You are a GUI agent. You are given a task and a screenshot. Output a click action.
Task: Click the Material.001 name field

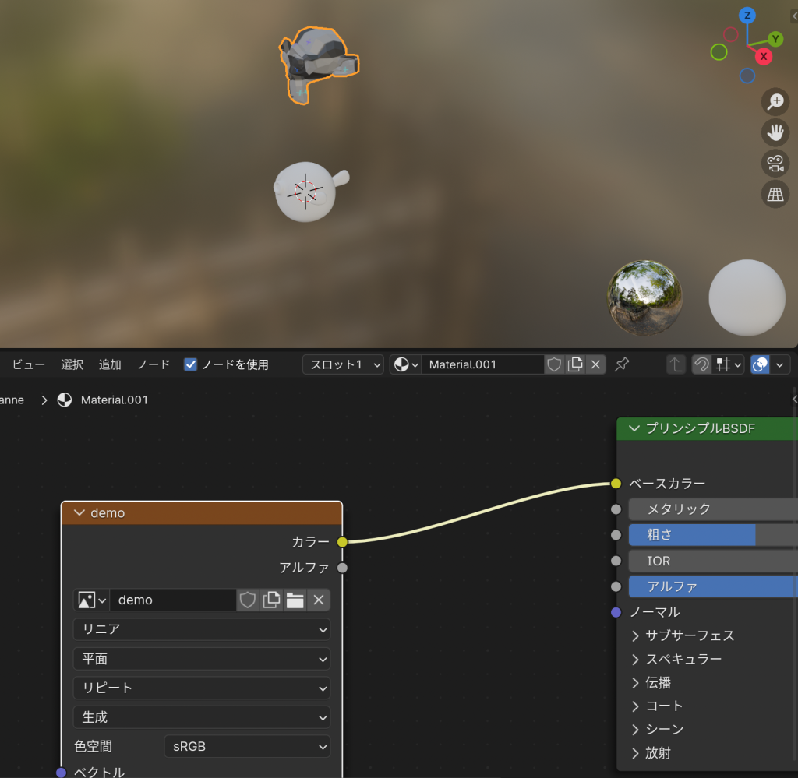tap(482, 364)
